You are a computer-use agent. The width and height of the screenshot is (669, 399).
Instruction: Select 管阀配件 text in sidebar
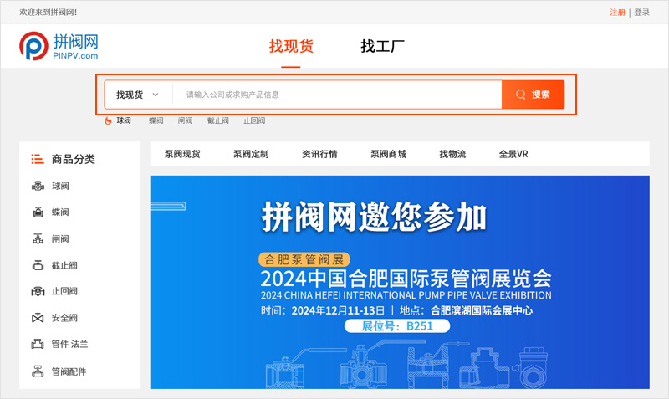pos(69,371)
